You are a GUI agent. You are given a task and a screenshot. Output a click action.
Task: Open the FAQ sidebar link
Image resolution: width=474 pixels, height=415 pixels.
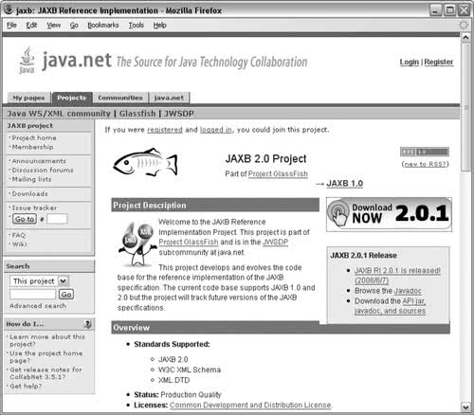point(18,235)
